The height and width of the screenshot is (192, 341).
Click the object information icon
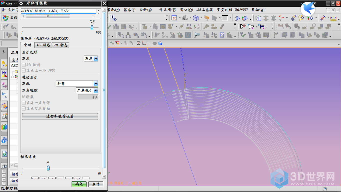[x=114, y=18]
